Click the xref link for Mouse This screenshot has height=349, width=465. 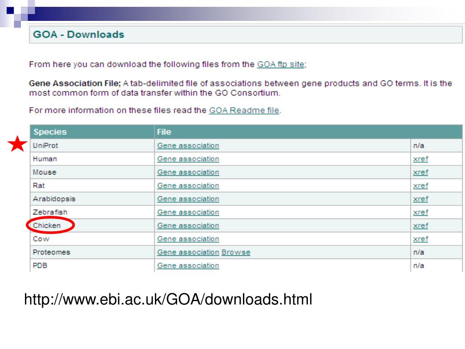pos(420,172)
